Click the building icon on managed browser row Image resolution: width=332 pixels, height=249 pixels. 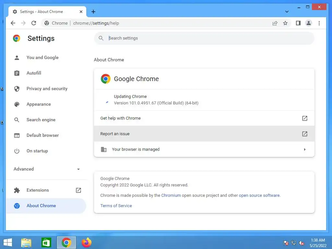(103, 149)
